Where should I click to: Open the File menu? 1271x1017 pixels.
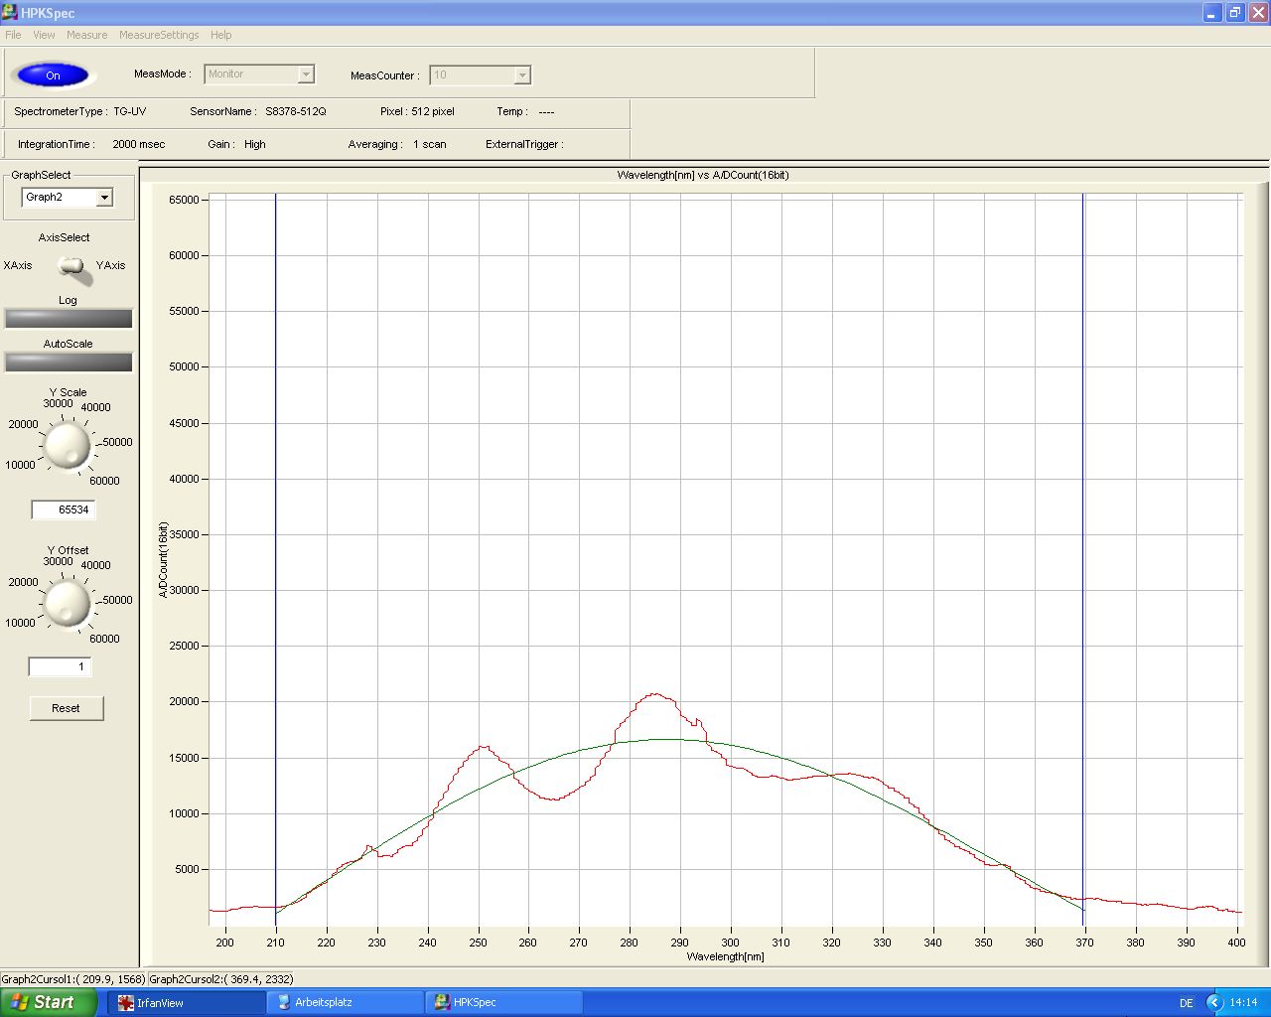click(x=13, y=35)
